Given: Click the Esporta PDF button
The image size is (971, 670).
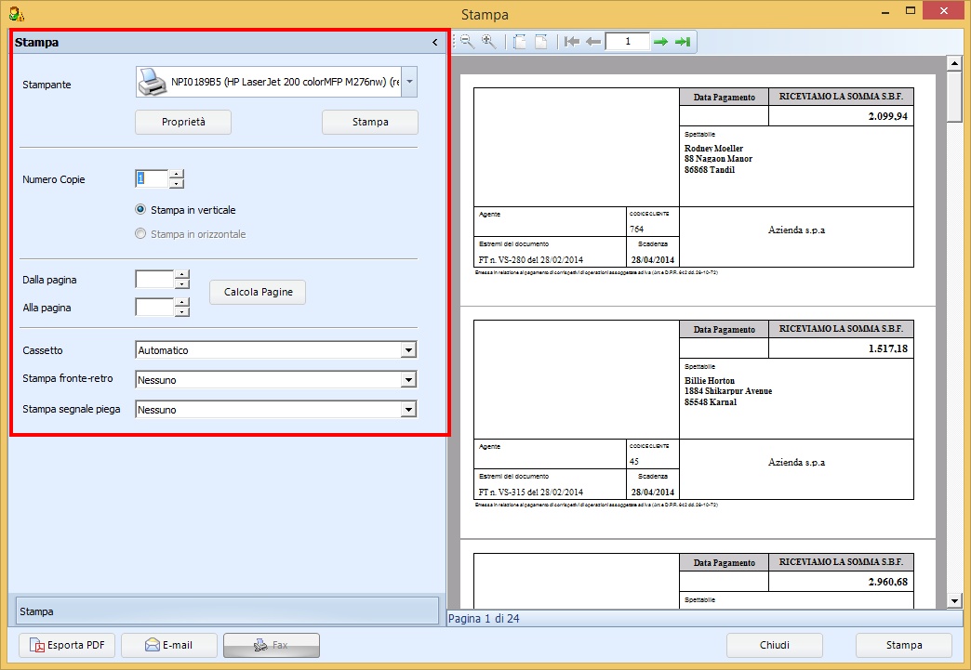Looking at the screenshot, I should click(66, 645).
